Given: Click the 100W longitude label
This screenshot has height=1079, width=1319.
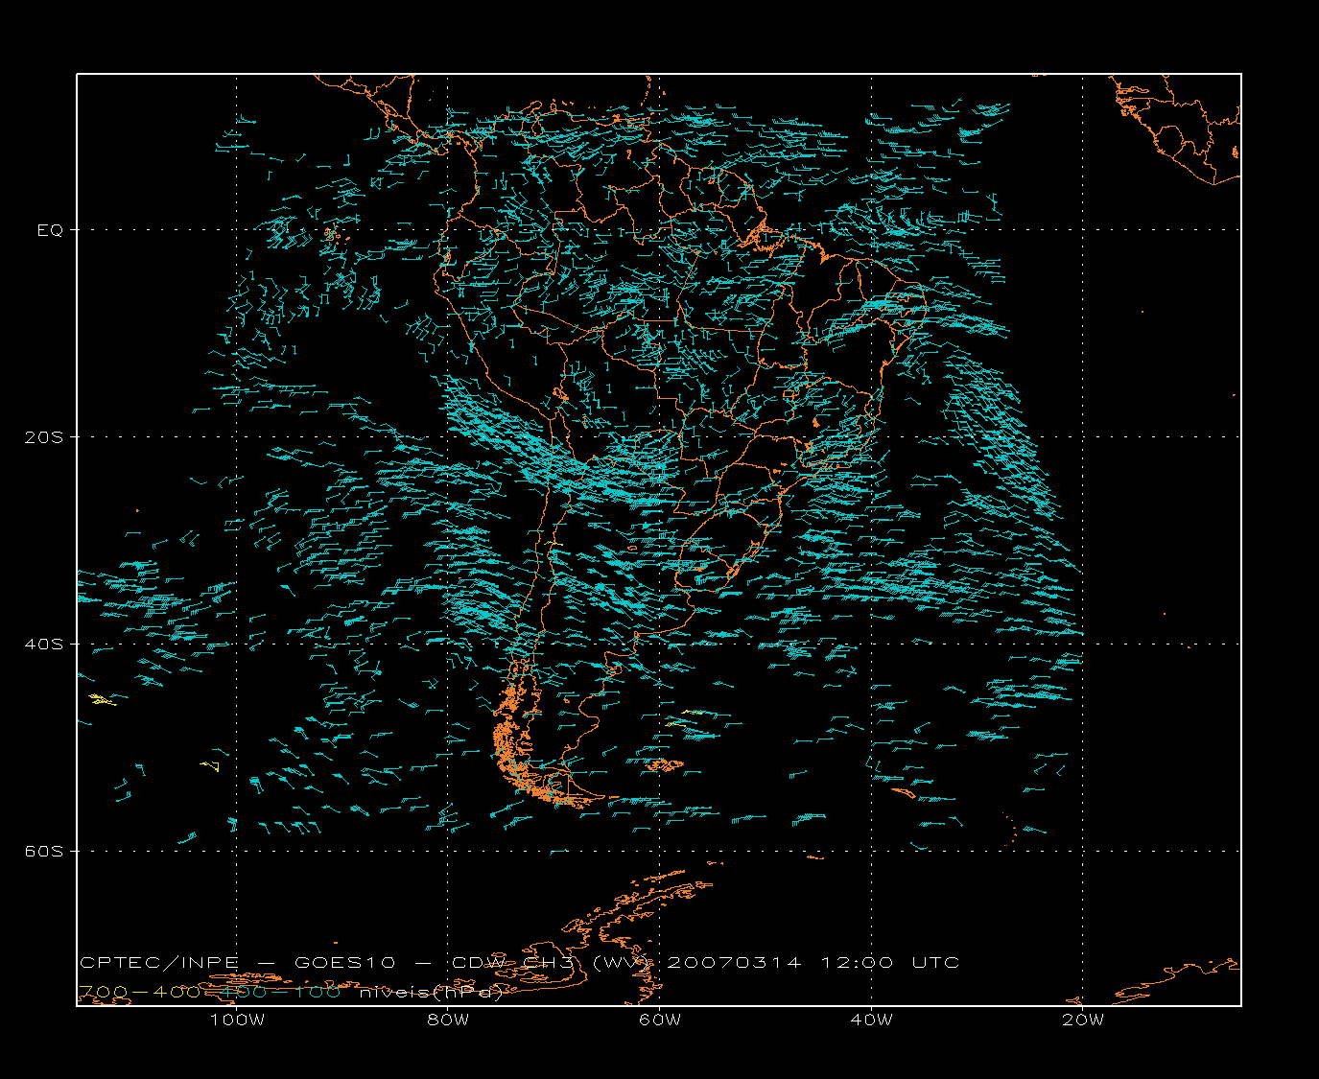Looking at the screenshot, I should [x=237, y=1020].
